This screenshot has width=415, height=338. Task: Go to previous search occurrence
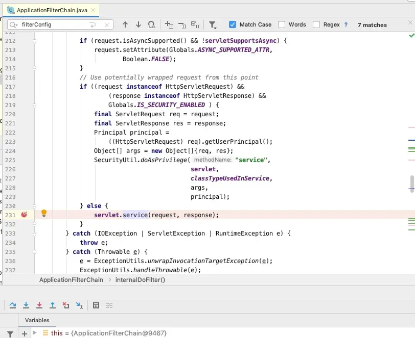click(x=125, y=25)
